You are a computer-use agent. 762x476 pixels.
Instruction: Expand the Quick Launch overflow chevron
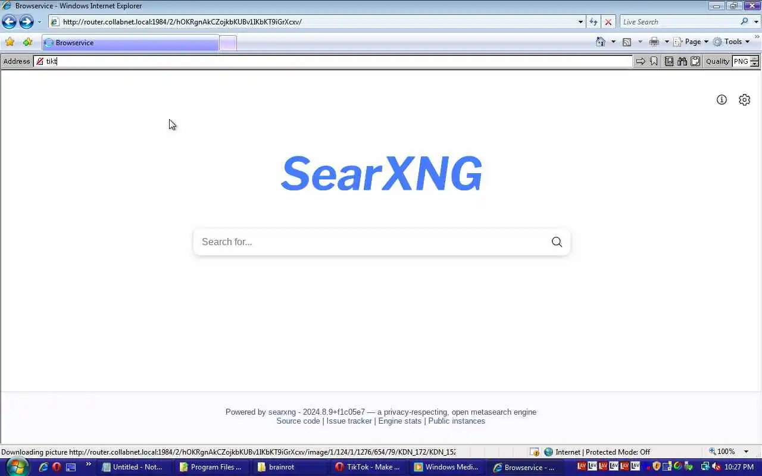89,465
